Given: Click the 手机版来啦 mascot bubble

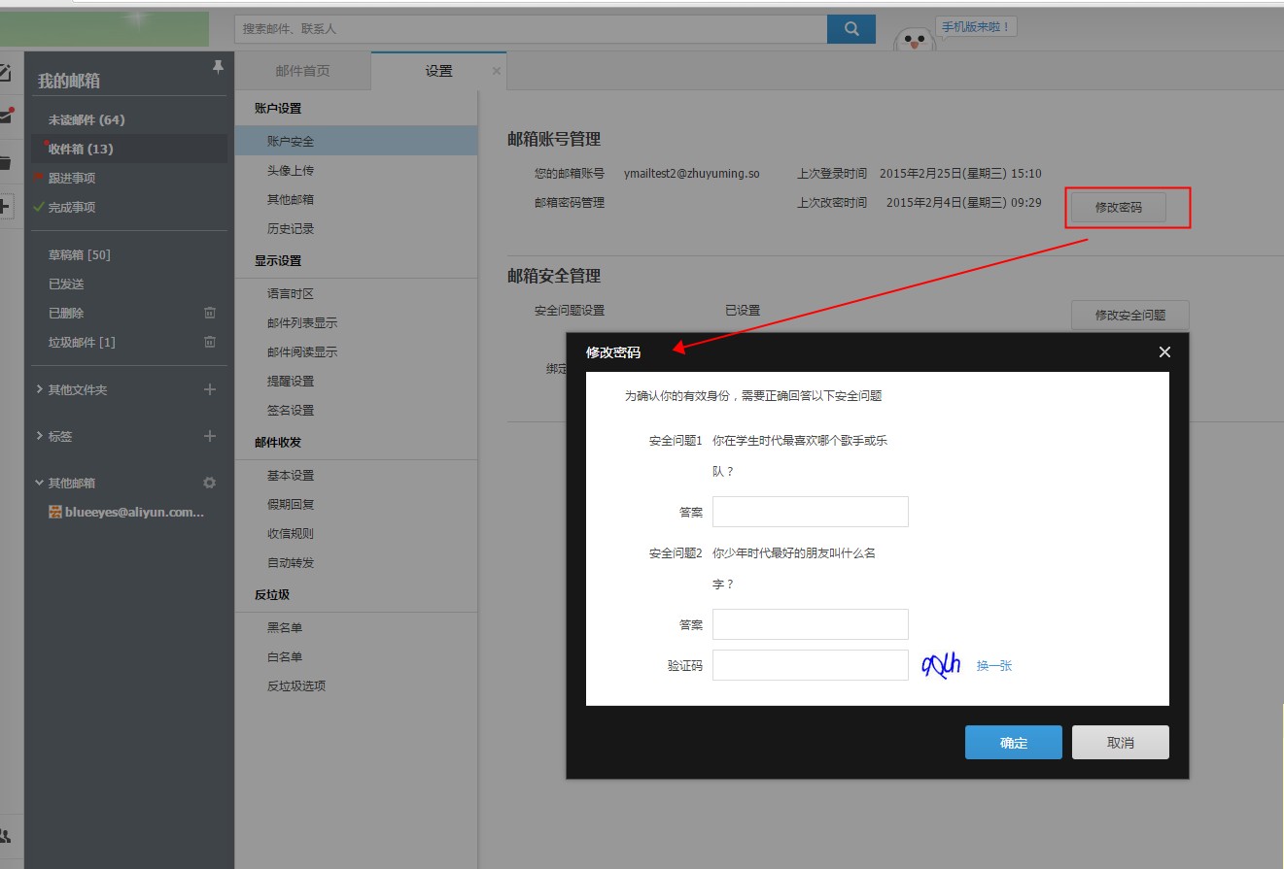Looking at the screenshot, I should coord(975,27).
